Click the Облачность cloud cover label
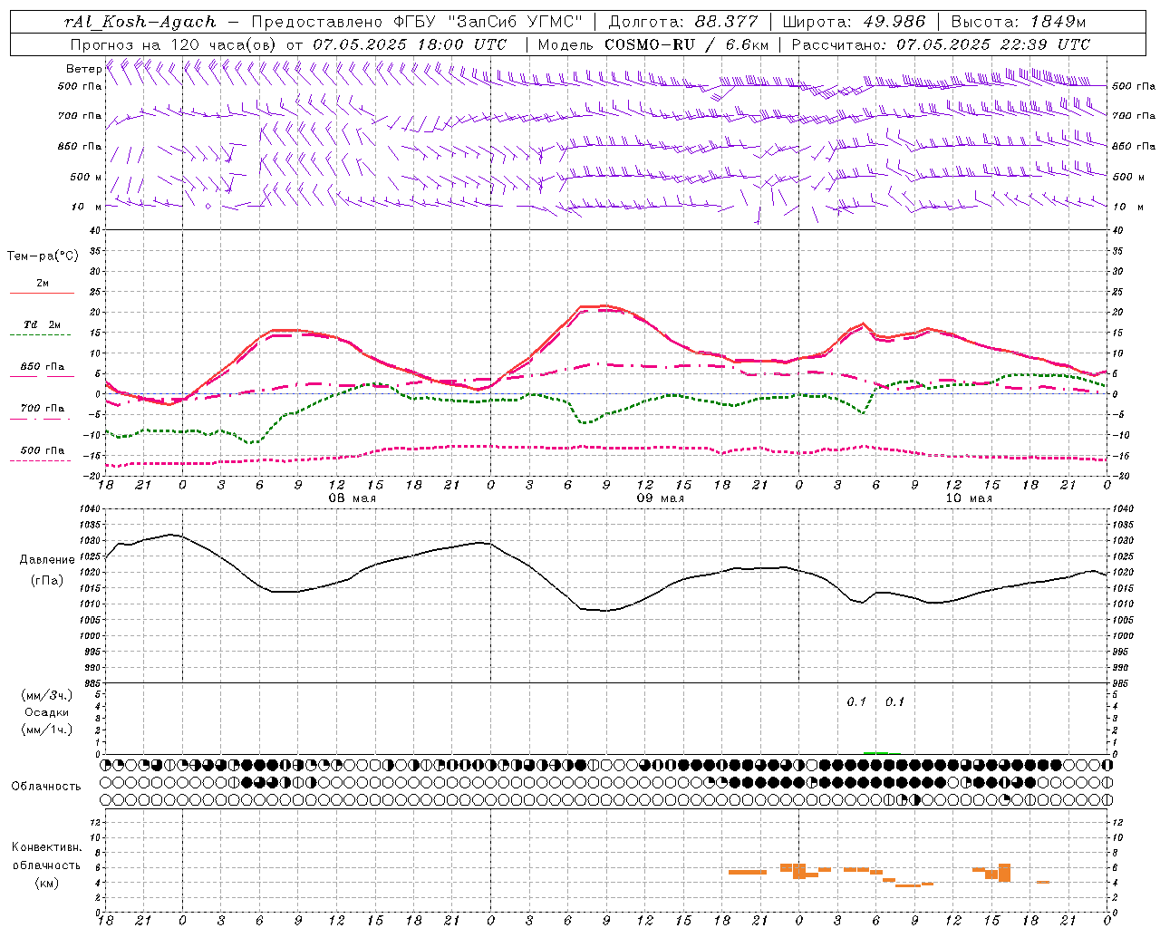 (x=46, y=787)
